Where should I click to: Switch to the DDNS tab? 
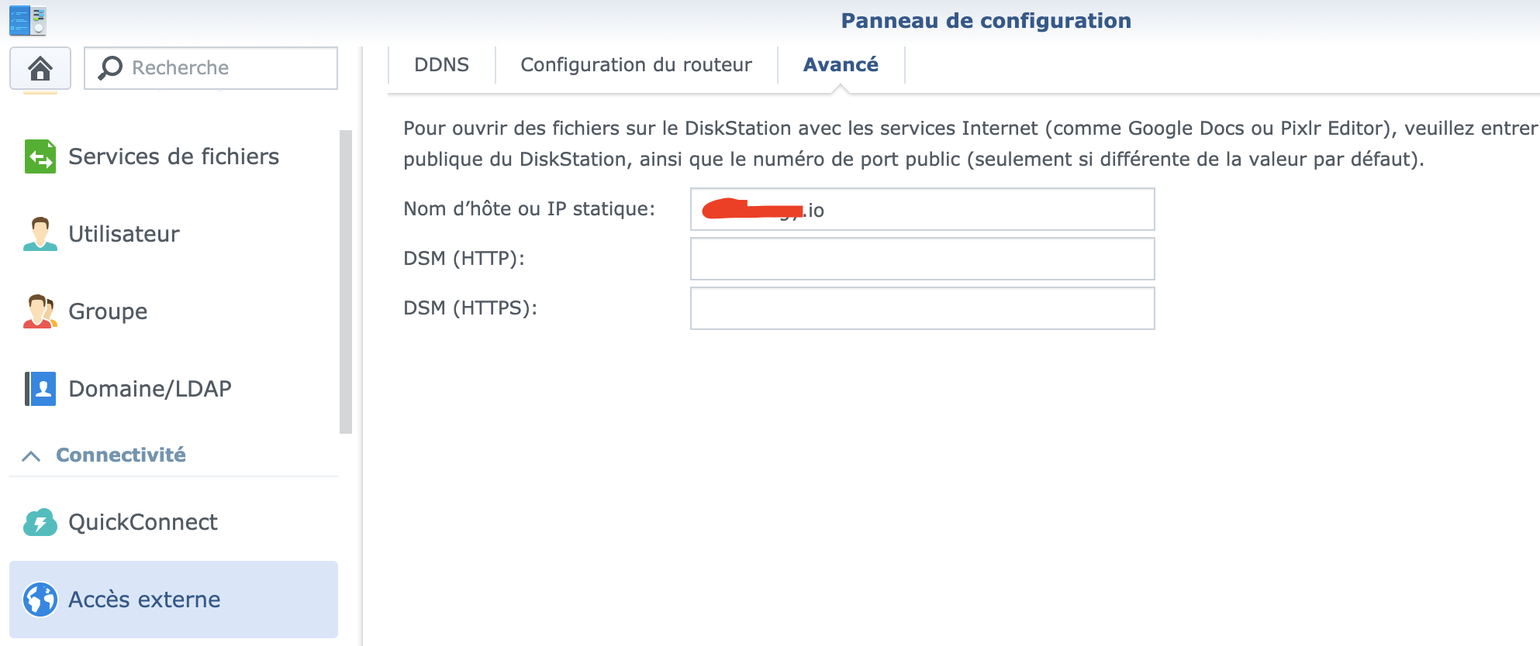tap(441, 65)
